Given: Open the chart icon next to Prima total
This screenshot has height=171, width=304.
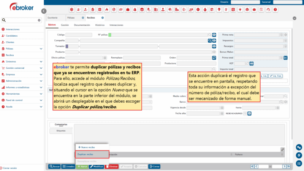Looking at the screenshot, I should click(286, 58).
